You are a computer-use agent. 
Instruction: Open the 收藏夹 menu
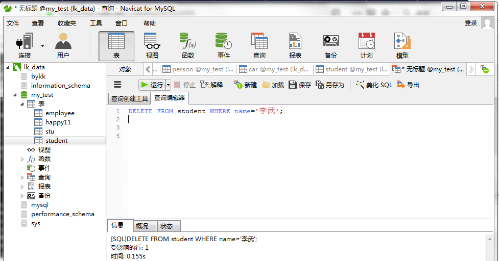click(67, 23)
